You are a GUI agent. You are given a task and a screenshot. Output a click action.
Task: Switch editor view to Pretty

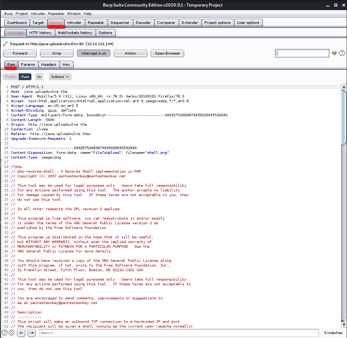coord(10,77)
